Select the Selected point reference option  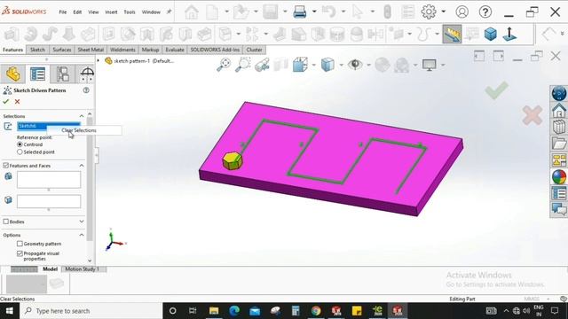20,152
